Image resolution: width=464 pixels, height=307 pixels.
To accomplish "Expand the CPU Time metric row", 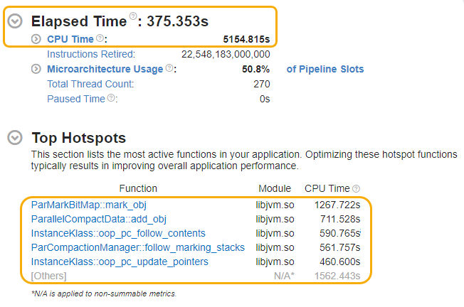I will click(36, 39).
